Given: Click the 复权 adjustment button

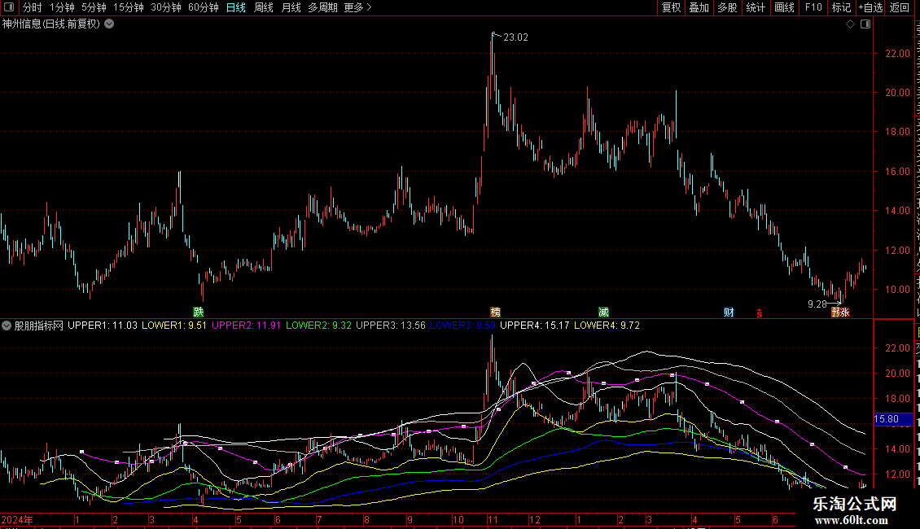Looking at the screenshot, I should 671,7.
